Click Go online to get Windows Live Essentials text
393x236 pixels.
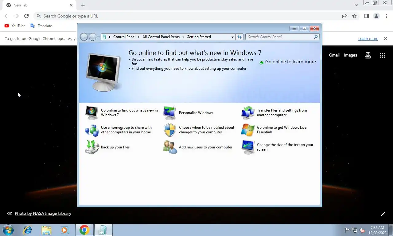[x=282, y=130]
